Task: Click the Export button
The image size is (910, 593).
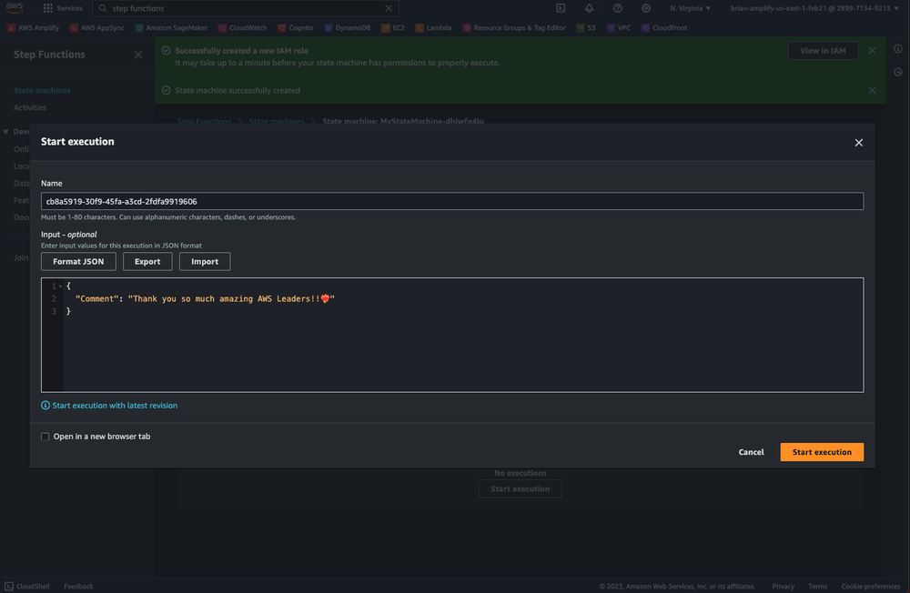Action: click(x=147, y=262)
